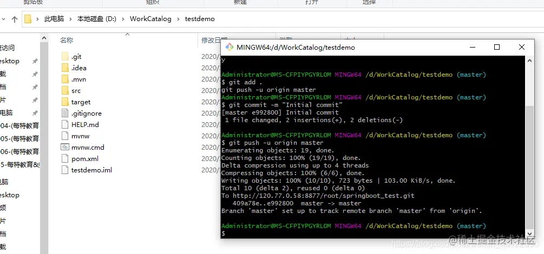The height and width of the screenshot is (254, 544).
Task: Select 04-(每特教育 item in navigation pane
Action: coord(20,126)
